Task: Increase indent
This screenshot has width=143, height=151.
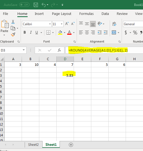Action: (106, 33)
